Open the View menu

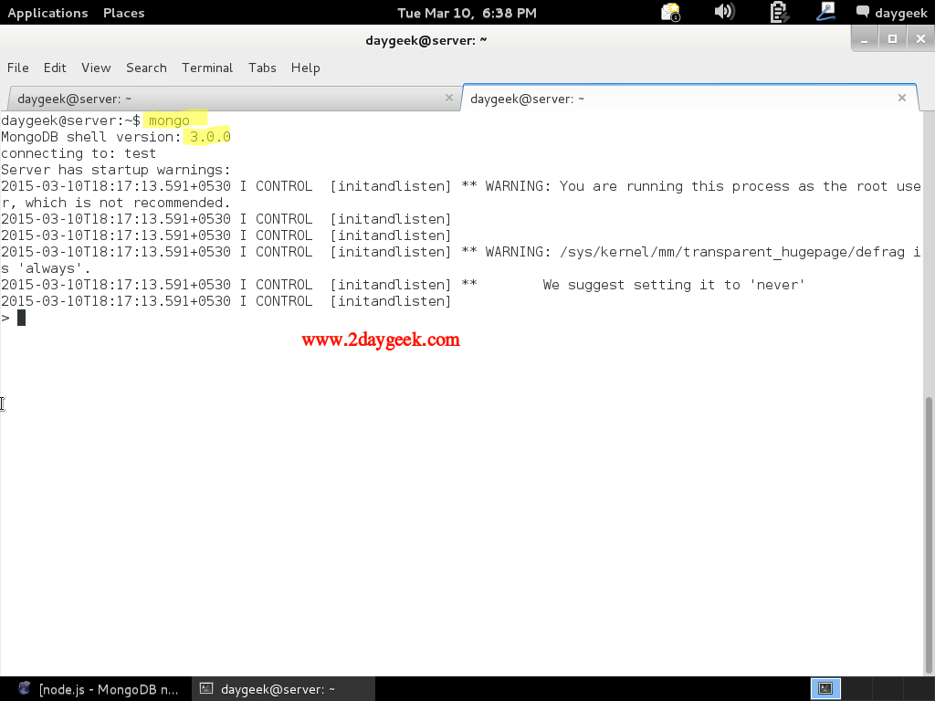pyautogui.click(x=96, y=68)
